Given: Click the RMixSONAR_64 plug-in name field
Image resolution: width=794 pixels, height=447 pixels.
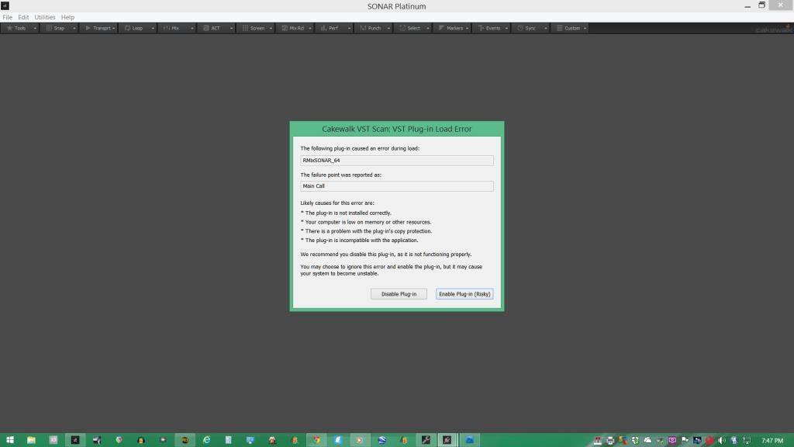Looking at the screenshot, I should 396,161.
